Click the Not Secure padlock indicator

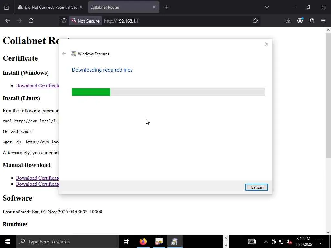click(85, 21)
